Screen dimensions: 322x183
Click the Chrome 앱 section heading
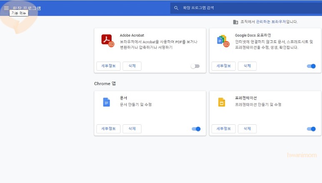coord(105,84)
